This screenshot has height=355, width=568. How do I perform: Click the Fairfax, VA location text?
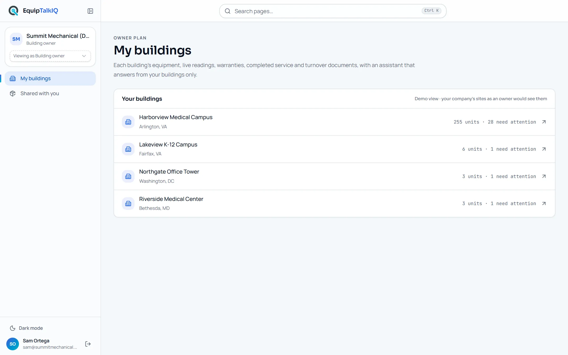(x=150, y=154)
